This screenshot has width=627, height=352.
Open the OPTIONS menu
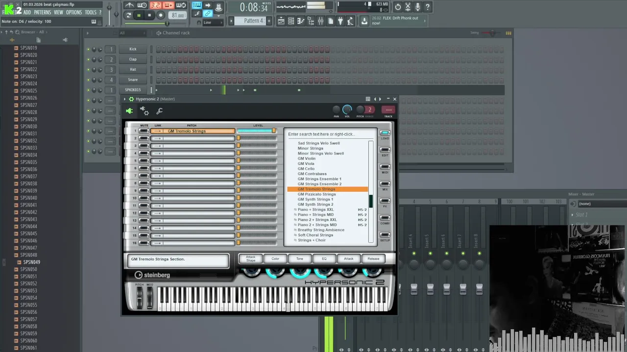tap(74, 12)
